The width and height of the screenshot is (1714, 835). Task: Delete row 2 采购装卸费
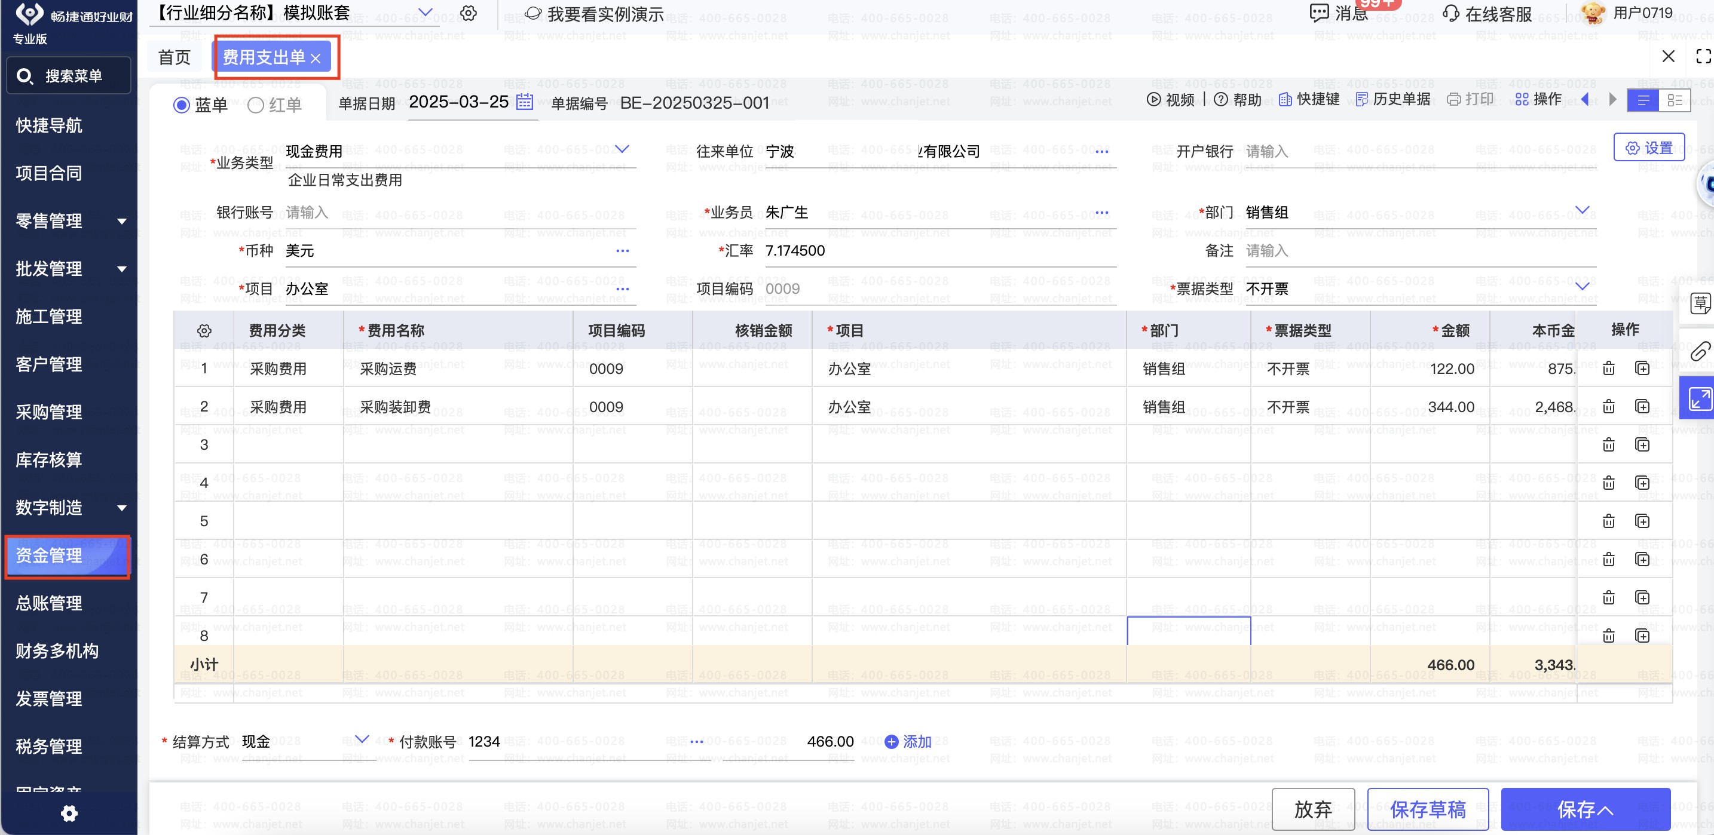point(1608,406)
